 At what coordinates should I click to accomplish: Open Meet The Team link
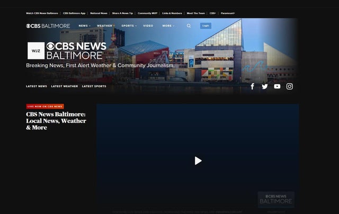[x=195, y=13]
